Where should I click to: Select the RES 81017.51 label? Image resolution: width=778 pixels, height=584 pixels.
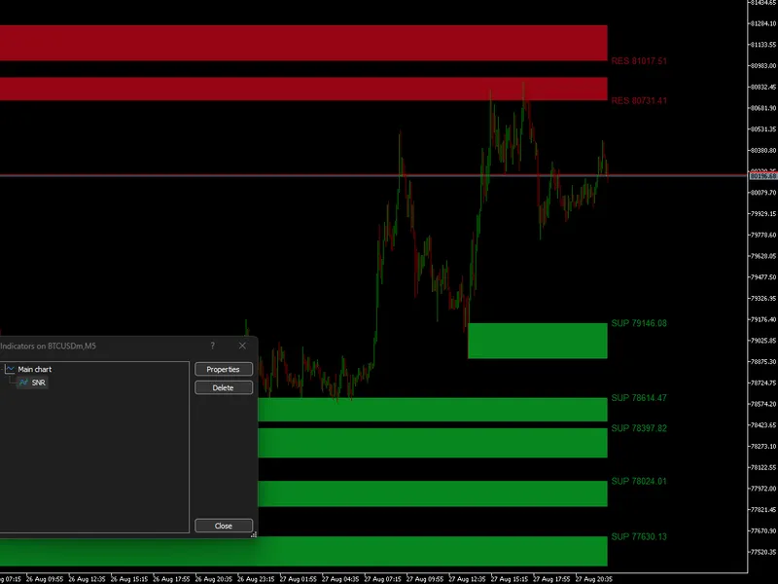tap(639, 61)
